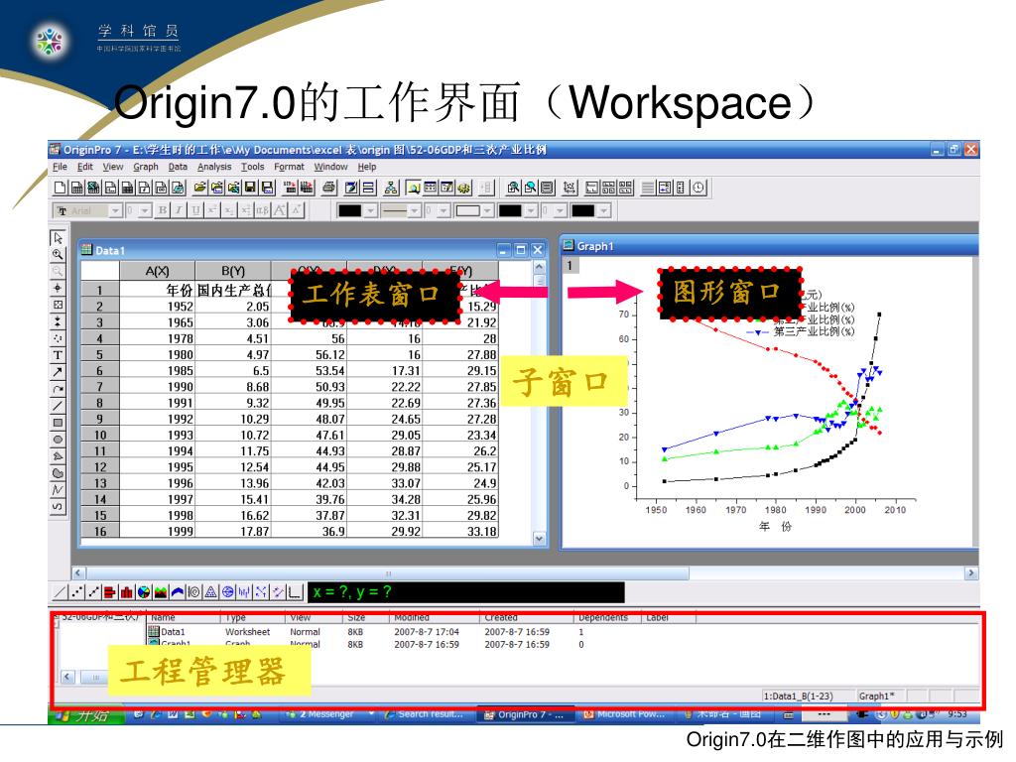This screenshot has width=1016, height=762.
Task: Click the last black color swatch
Action: [583, 210]
